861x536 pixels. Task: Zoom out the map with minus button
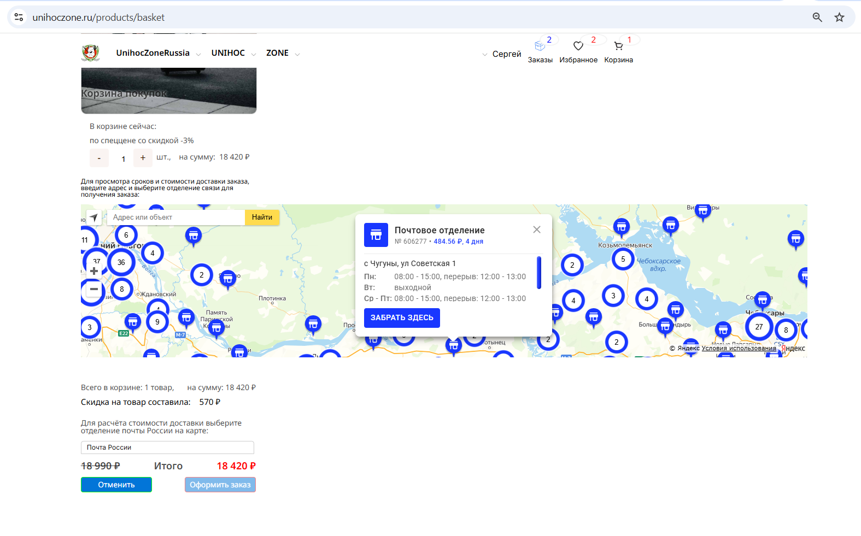tap(94, 289)
